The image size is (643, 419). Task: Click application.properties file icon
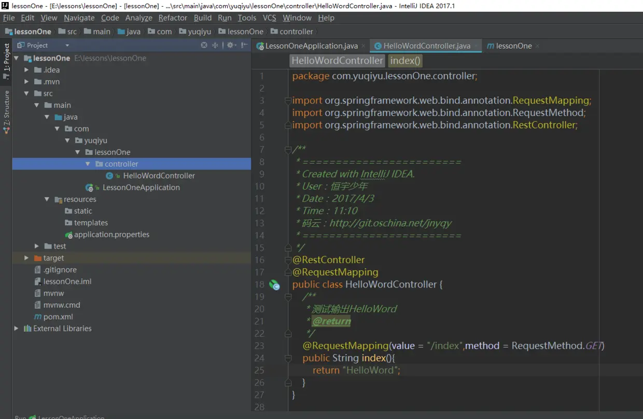pyautogui.click(x=68, y=235)
